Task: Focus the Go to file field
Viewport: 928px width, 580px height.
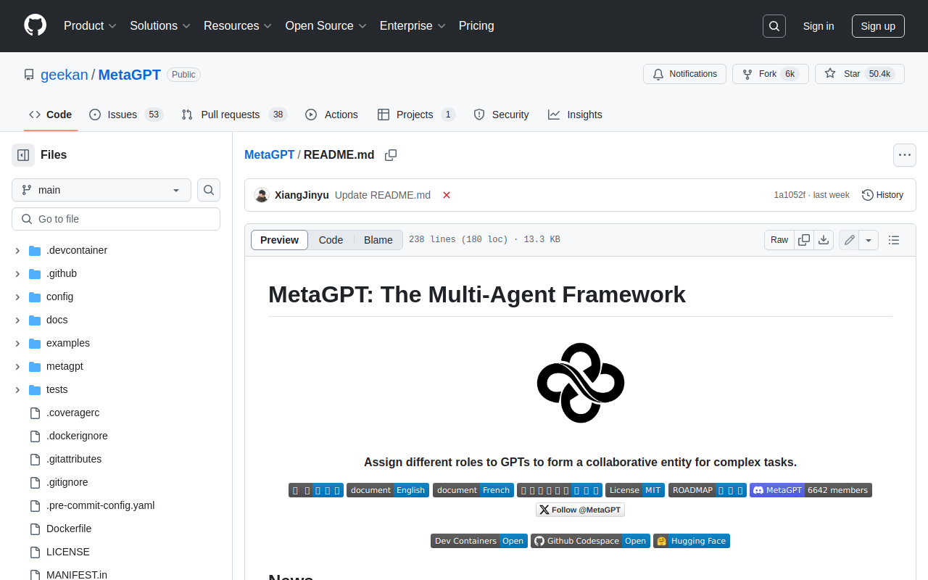Action: (116, 219)
